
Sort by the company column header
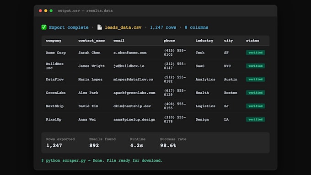click(54, 41)
